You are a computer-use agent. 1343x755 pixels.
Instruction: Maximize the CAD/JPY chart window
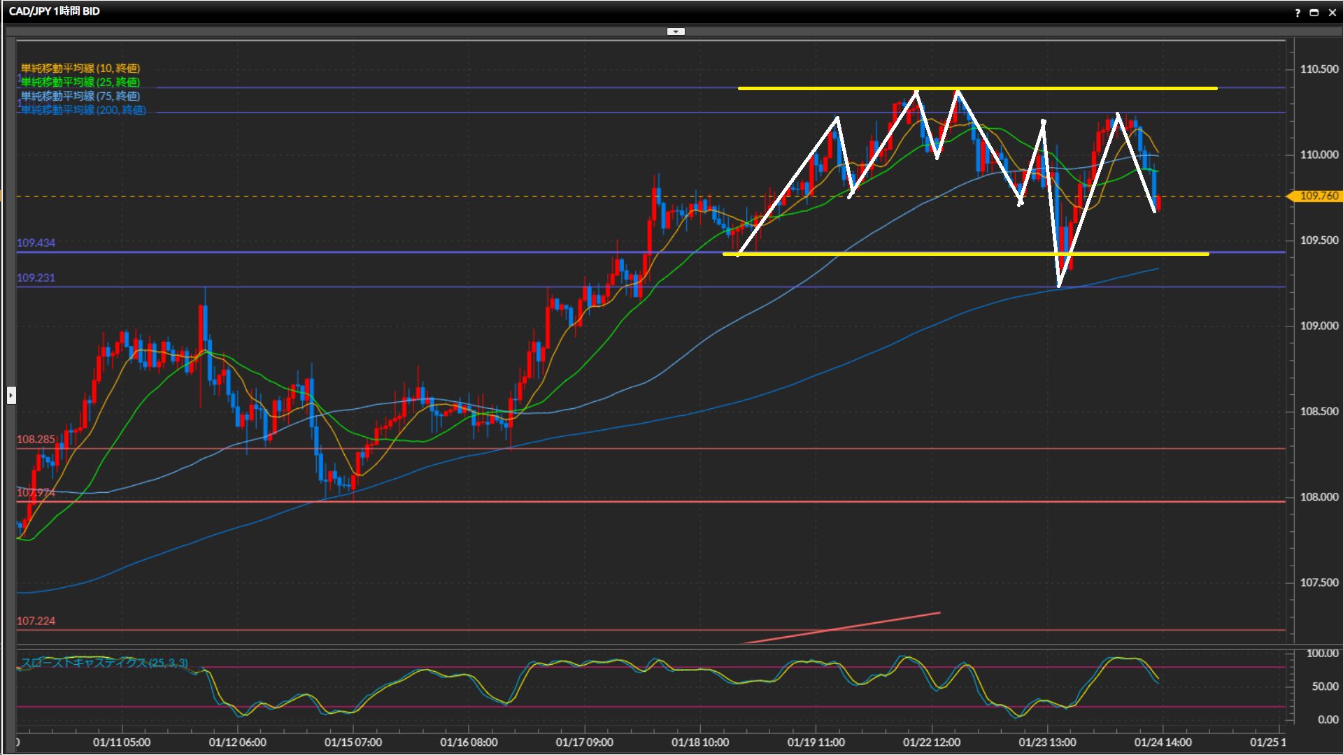pos(1314,13)
